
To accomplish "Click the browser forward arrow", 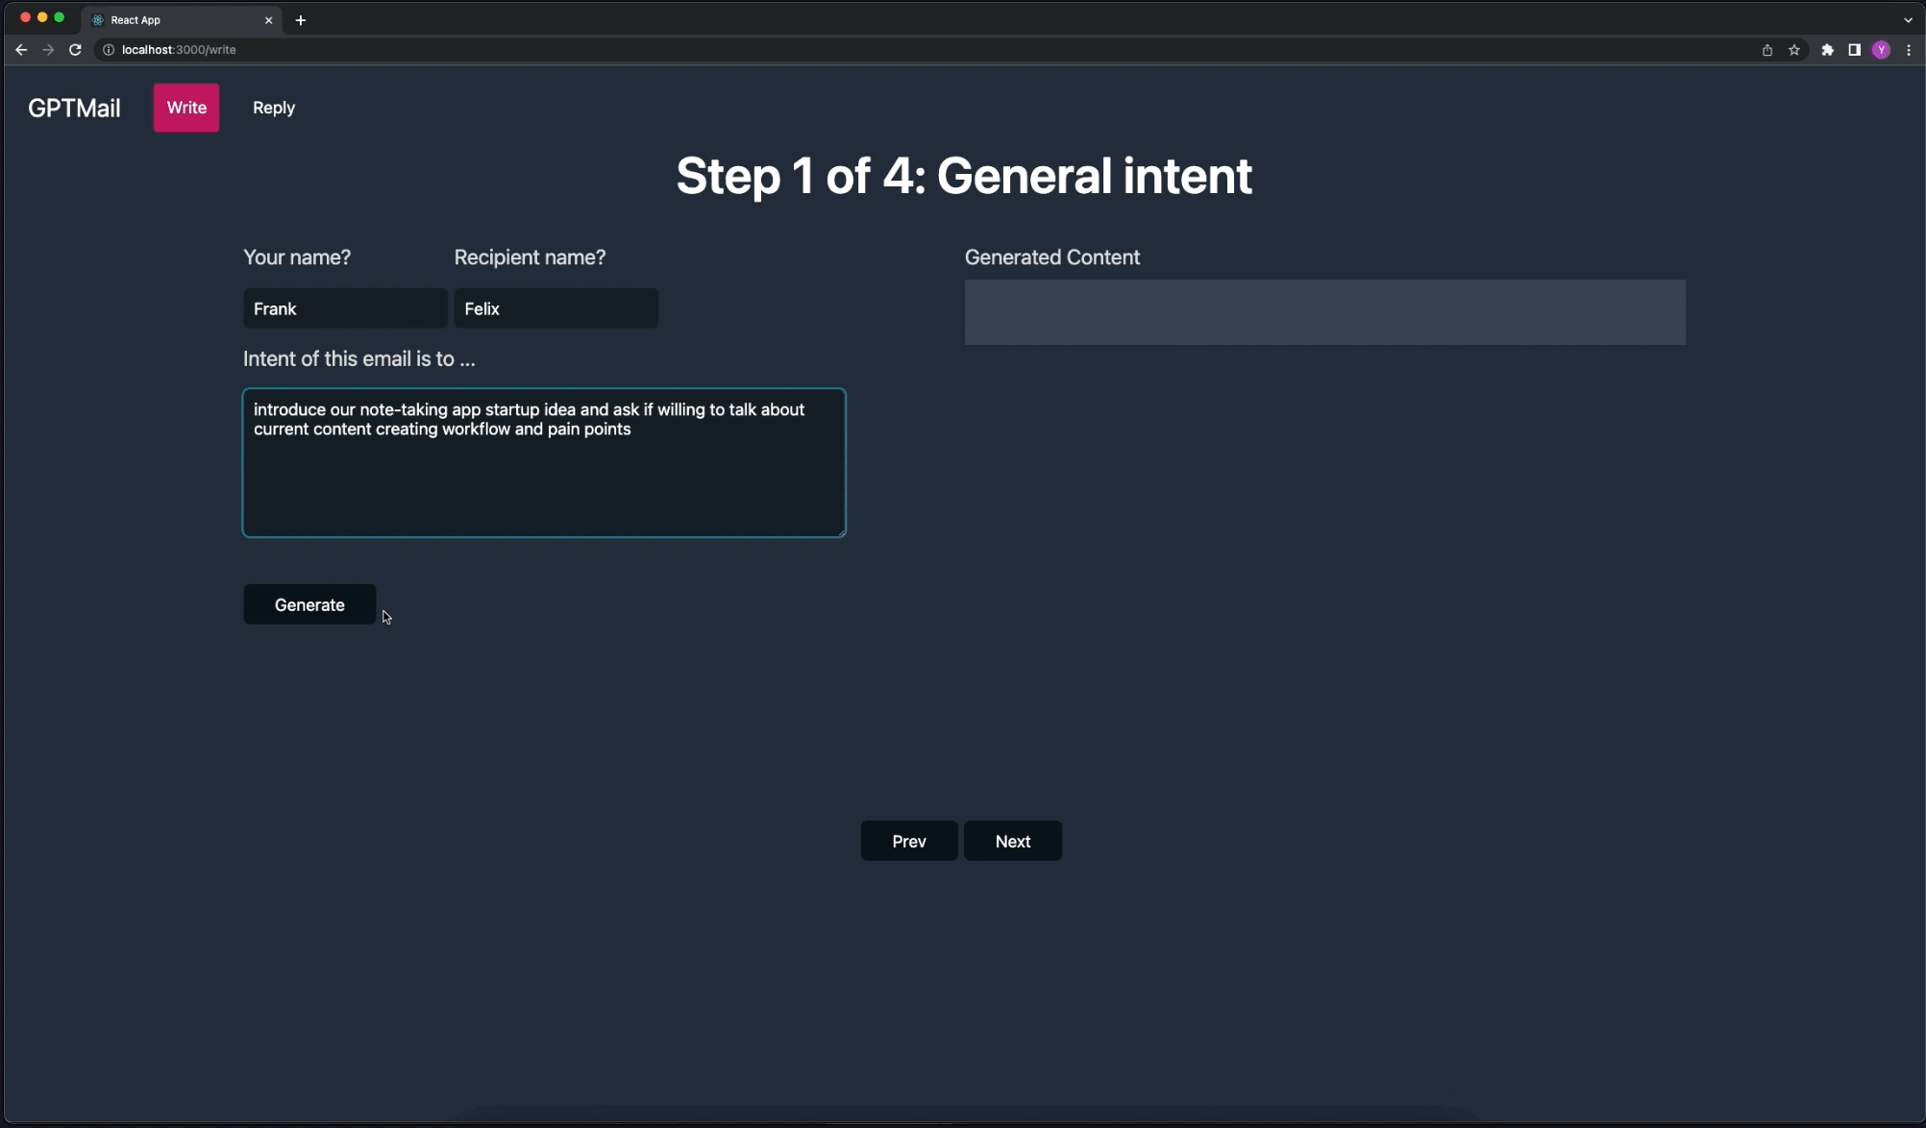I will [48, 50].
